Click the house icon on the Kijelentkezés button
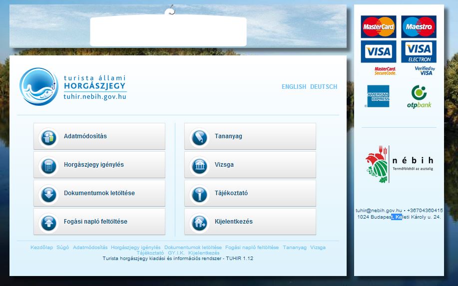This screenshot has height=286, width=458. coord(200,222)
